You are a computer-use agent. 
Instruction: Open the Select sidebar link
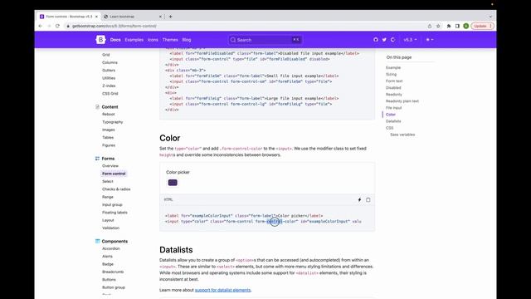click(x=108, y=181)
